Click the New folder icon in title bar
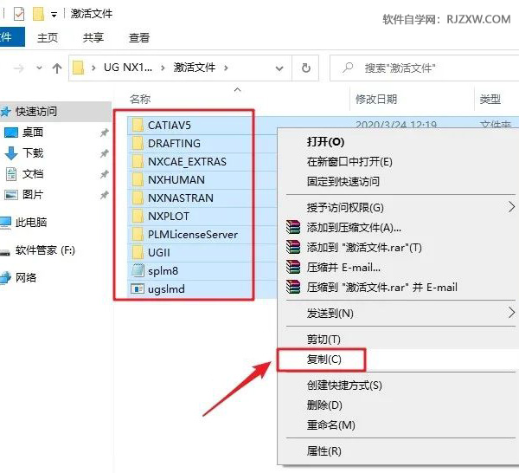Screen dimensions: 519x473 click(x=38, y=14)
